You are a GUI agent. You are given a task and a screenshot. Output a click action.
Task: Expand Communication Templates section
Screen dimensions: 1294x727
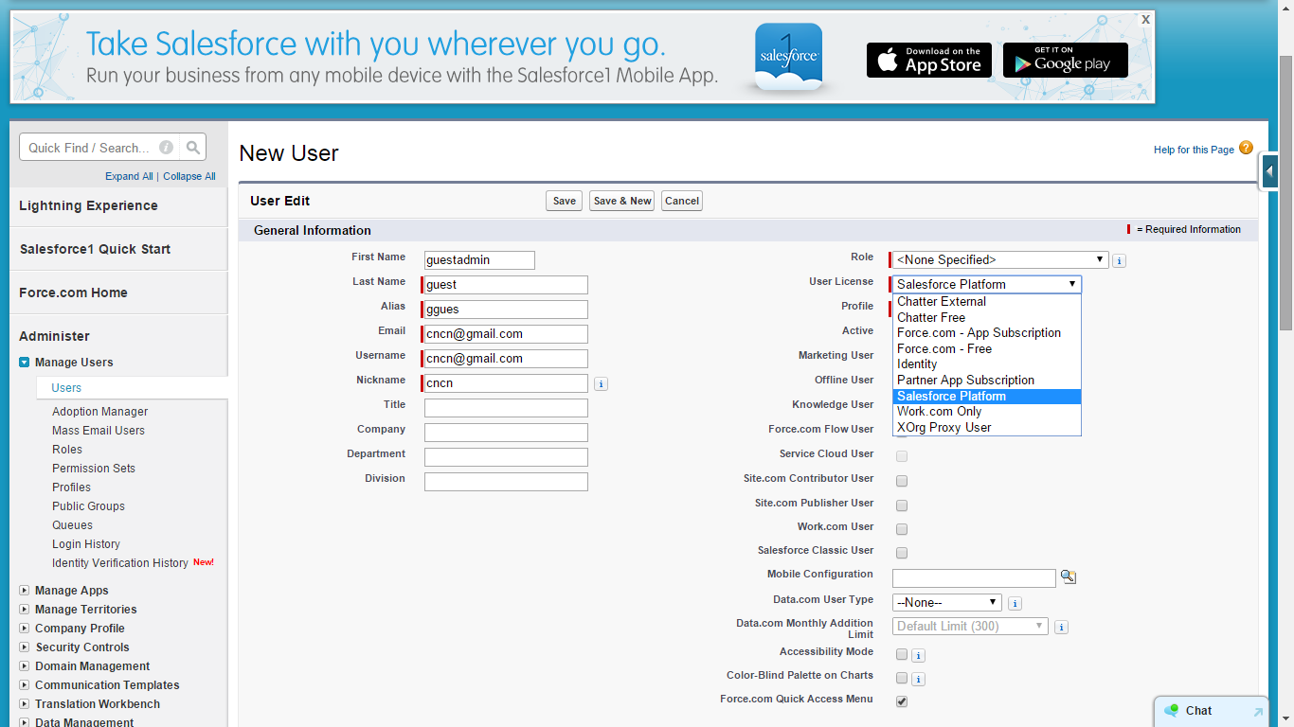coord(25,685)
